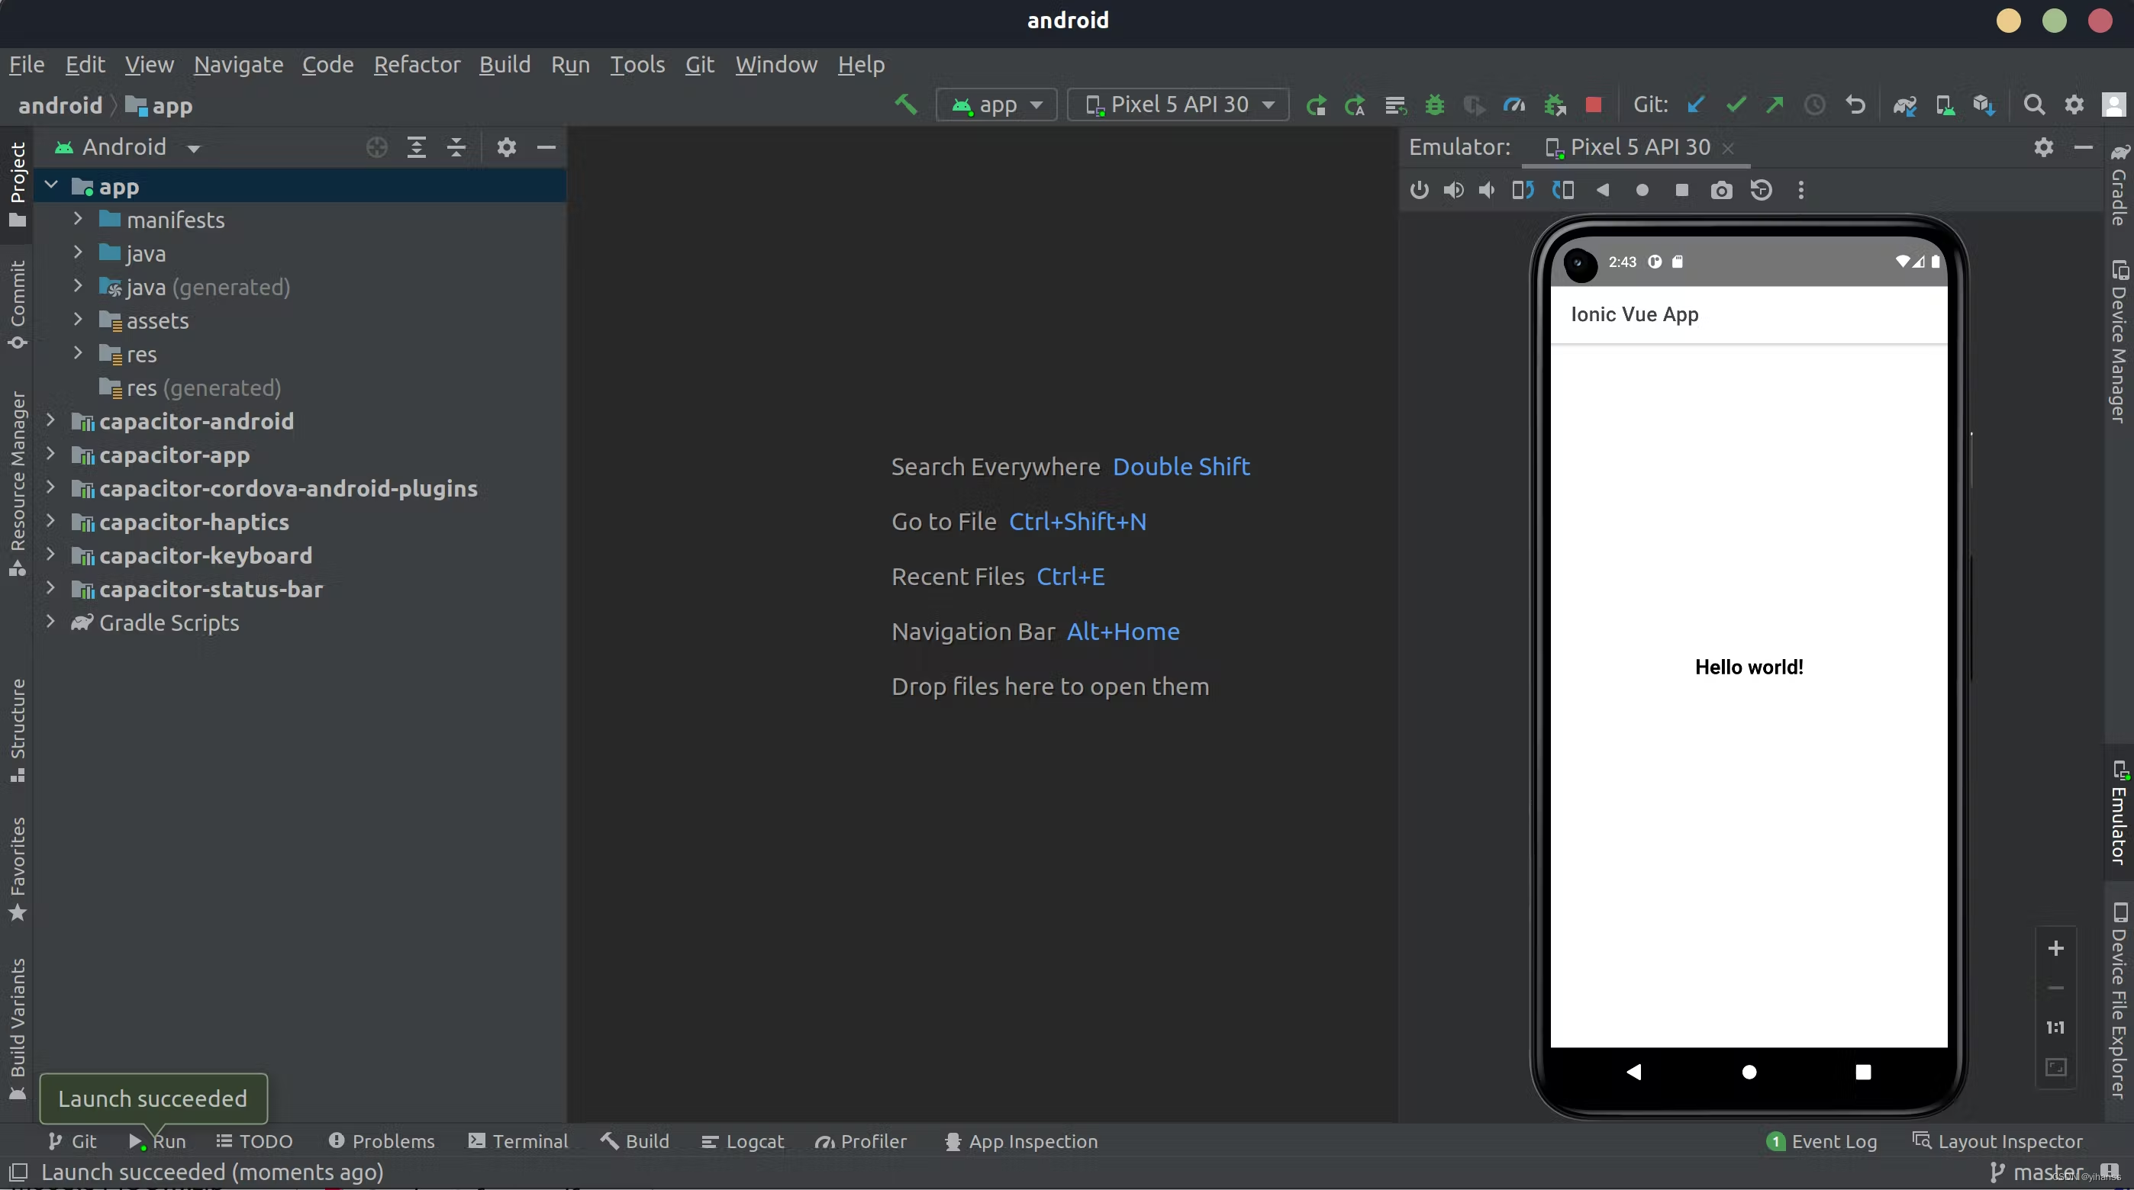Click the master git branch widget
2134x1190 pixels.
[x=2037, y=1172]
